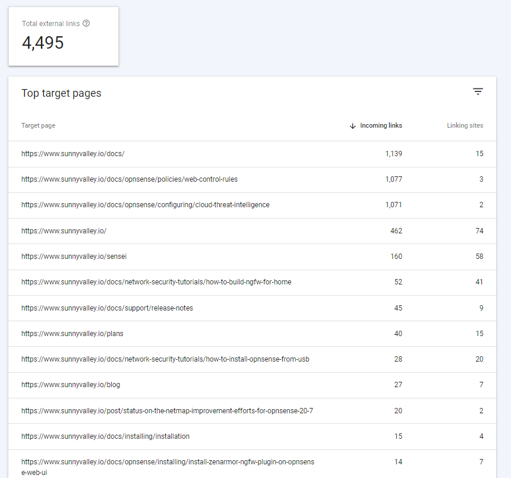511x478 pixels.
Task: Click linking sites value 9 for release-notes
Action: click(481, 308)
